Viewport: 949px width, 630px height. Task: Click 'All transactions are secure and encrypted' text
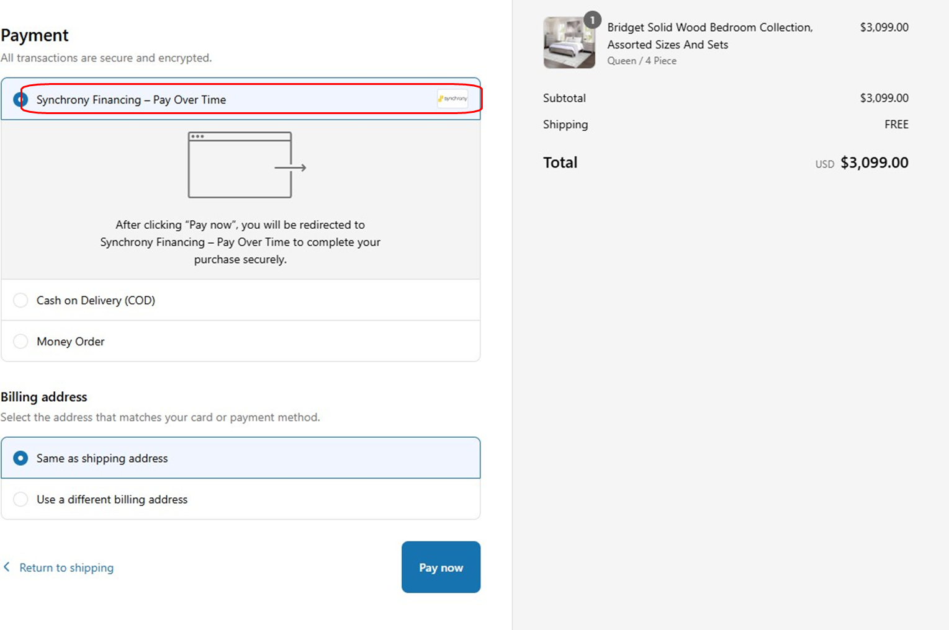coord(106,58)
